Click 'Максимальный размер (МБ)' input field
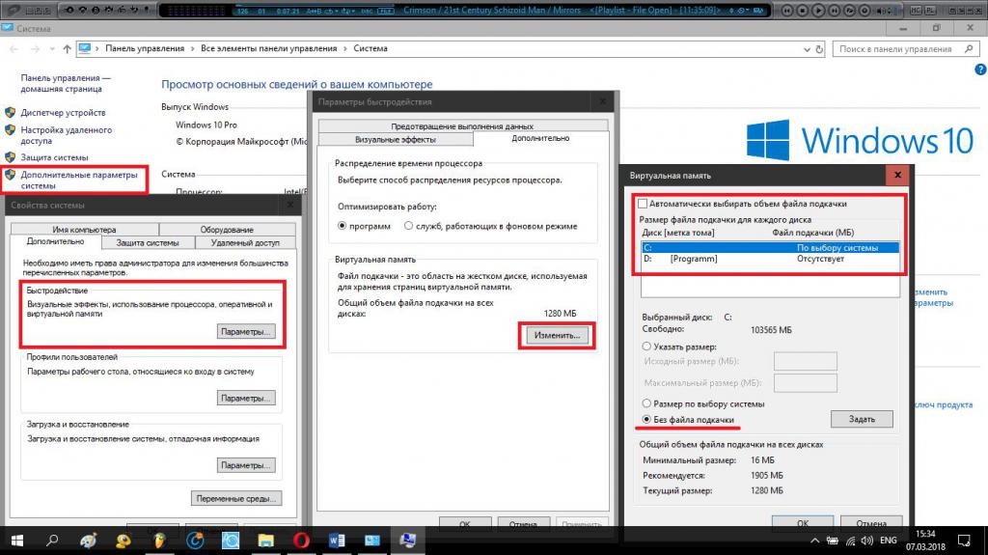The width and height of the screenshot is (988, 555). [x=806, y=383]
